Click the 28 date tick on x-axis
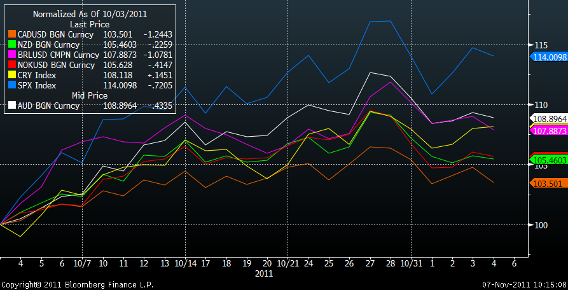This screenshot has width=568, height=290. pyautogui.click(x=391, y=263)
